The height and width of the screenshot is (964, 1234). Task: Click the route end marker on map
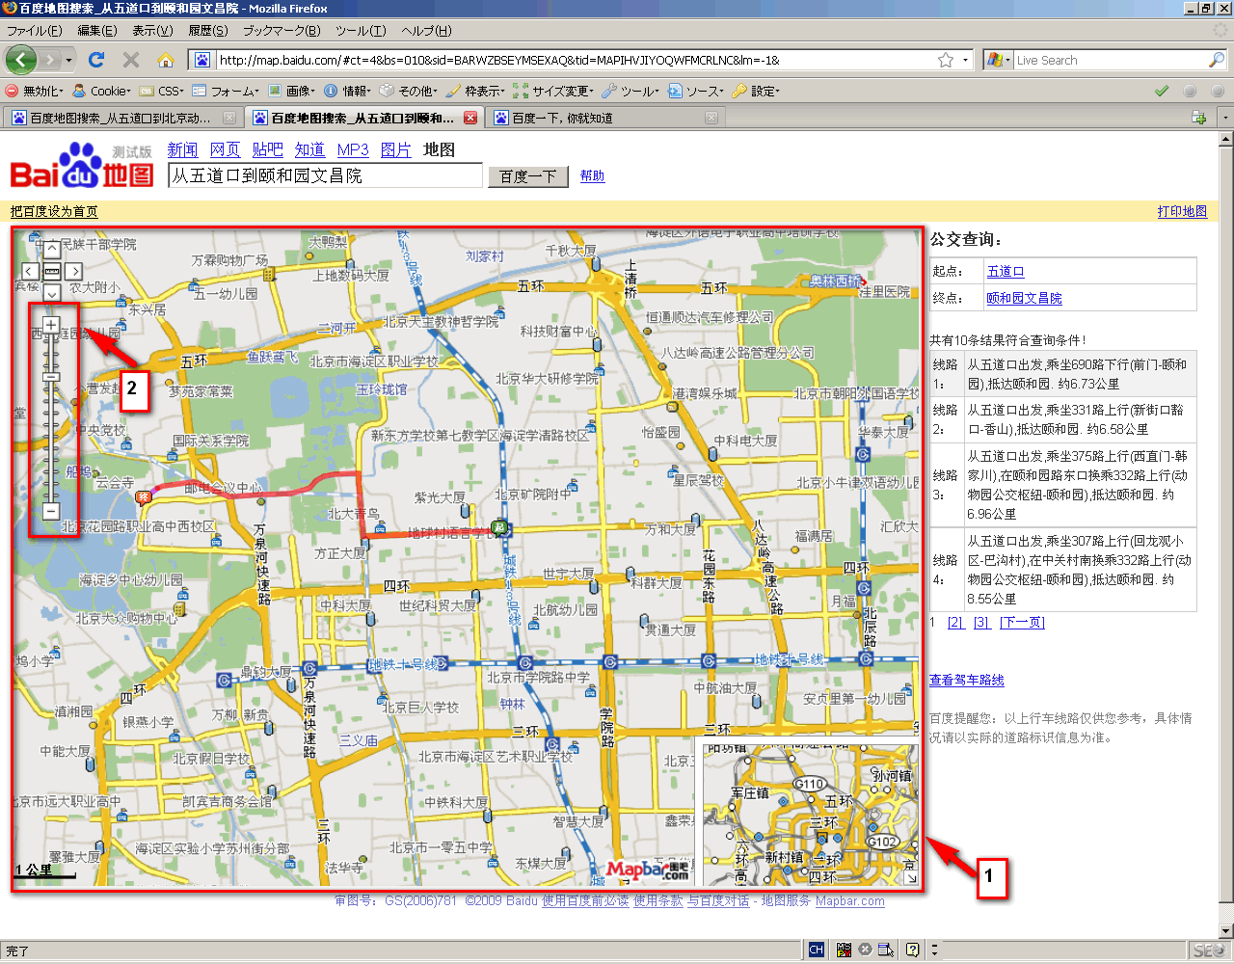pos(144,496)
